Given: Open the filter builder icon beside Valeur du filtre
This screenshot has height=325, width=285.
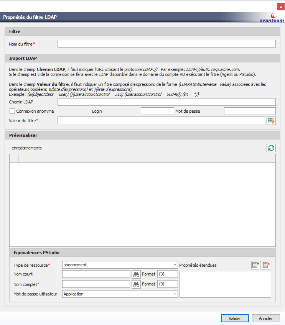Looking at the screenshot, I should (271, 120).
